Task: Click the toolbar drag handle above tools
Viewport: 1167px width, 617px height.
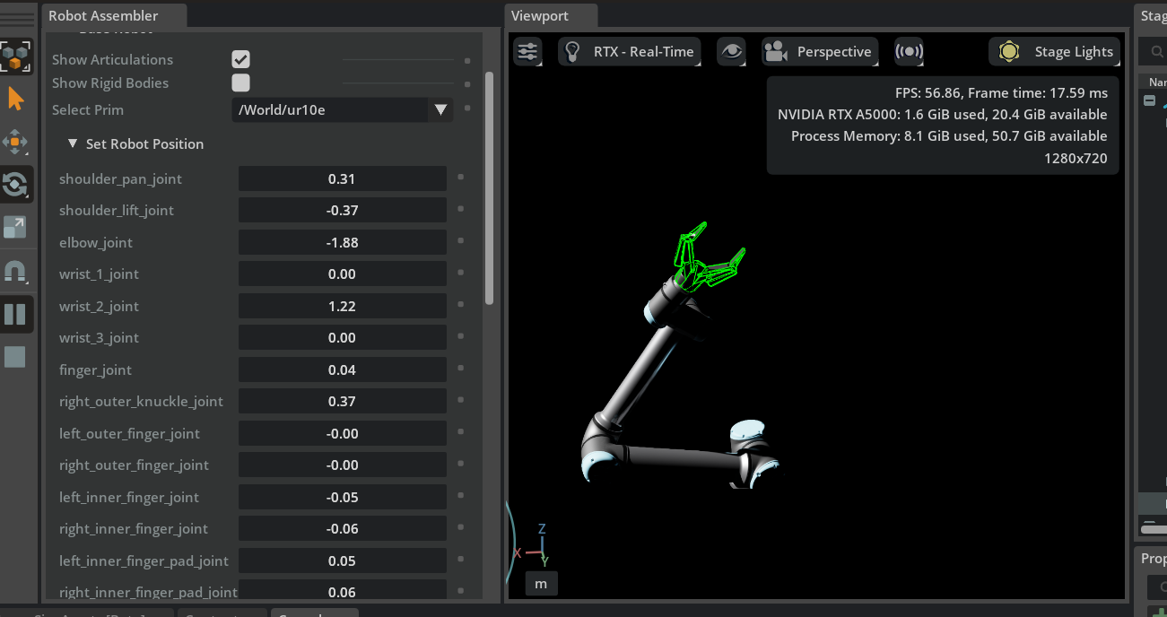Action: [x=16, y=20]
